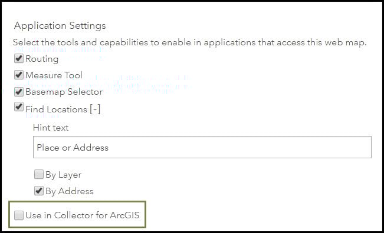The height and width of the screenshot is (233, 384).
Task: Click the Find Locations label text
Action: click(56, 109)
